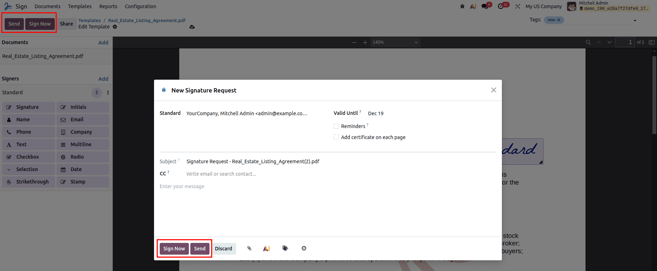Open the debug bug icon in top bar
657x271 pixels.
(x=462, y=6)
